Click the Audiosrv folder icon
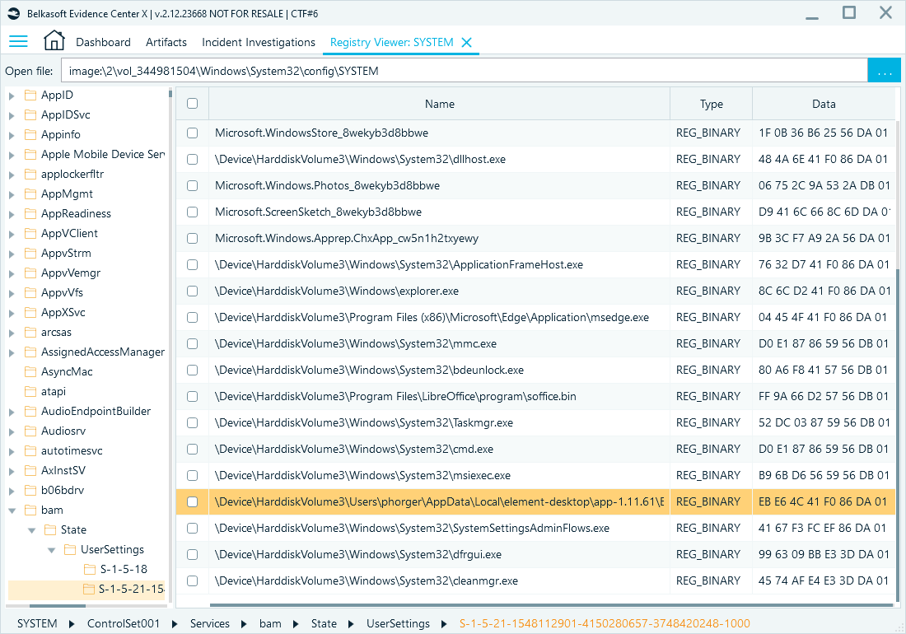 click(x=30, y=431)
